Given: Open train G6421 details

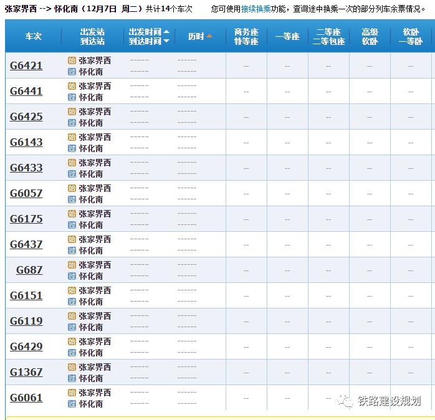Looking at the screenshot, I should click(26, 65).
